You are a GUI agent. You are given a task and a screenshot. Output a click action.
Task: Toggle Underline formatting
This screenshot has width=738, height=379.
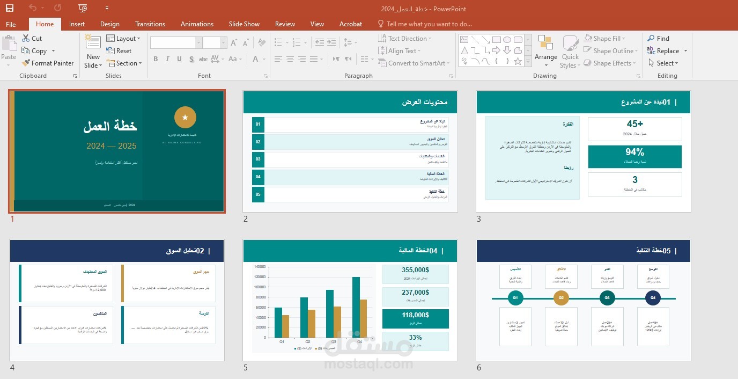[179, 59]
